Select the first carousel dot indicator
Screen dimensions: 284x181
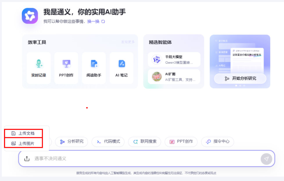236,86
